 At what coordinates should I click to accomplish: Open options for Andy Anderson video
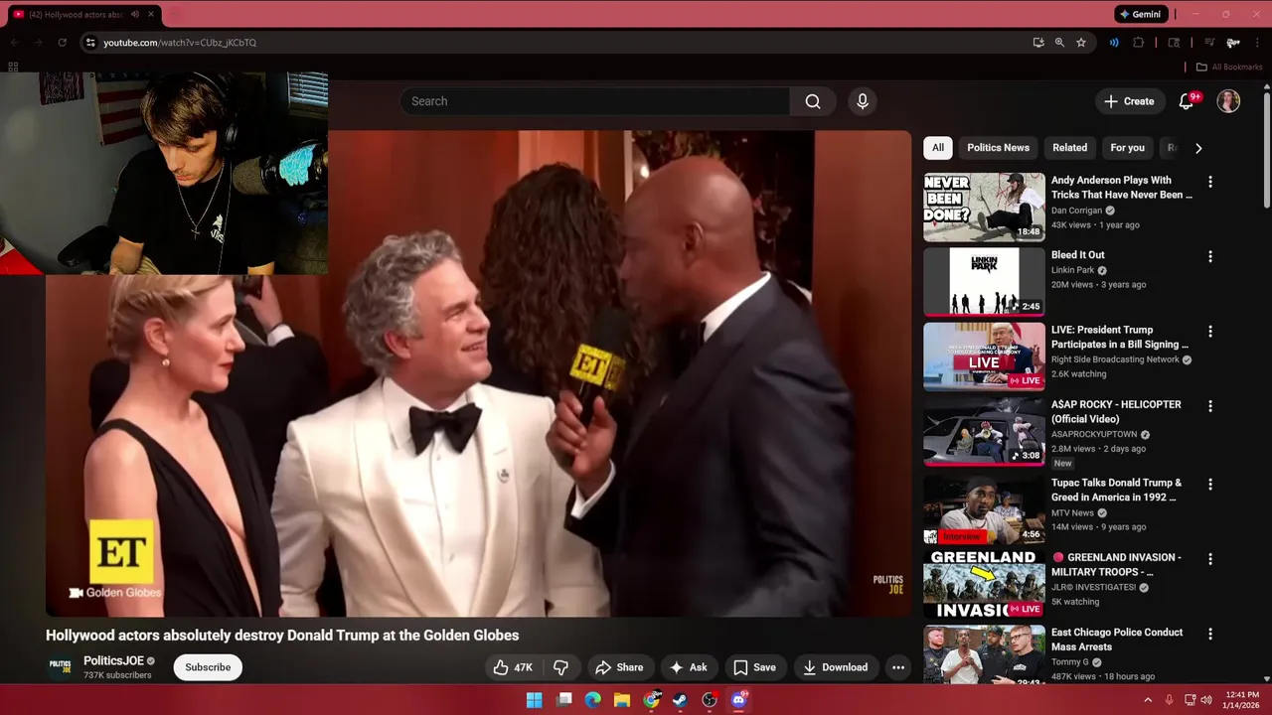coord(1209,182)
